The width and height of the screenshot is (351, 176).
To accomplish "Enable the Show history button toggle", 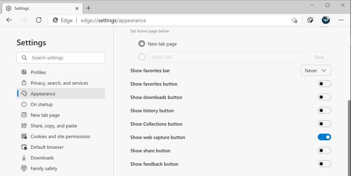I will 324,111.
